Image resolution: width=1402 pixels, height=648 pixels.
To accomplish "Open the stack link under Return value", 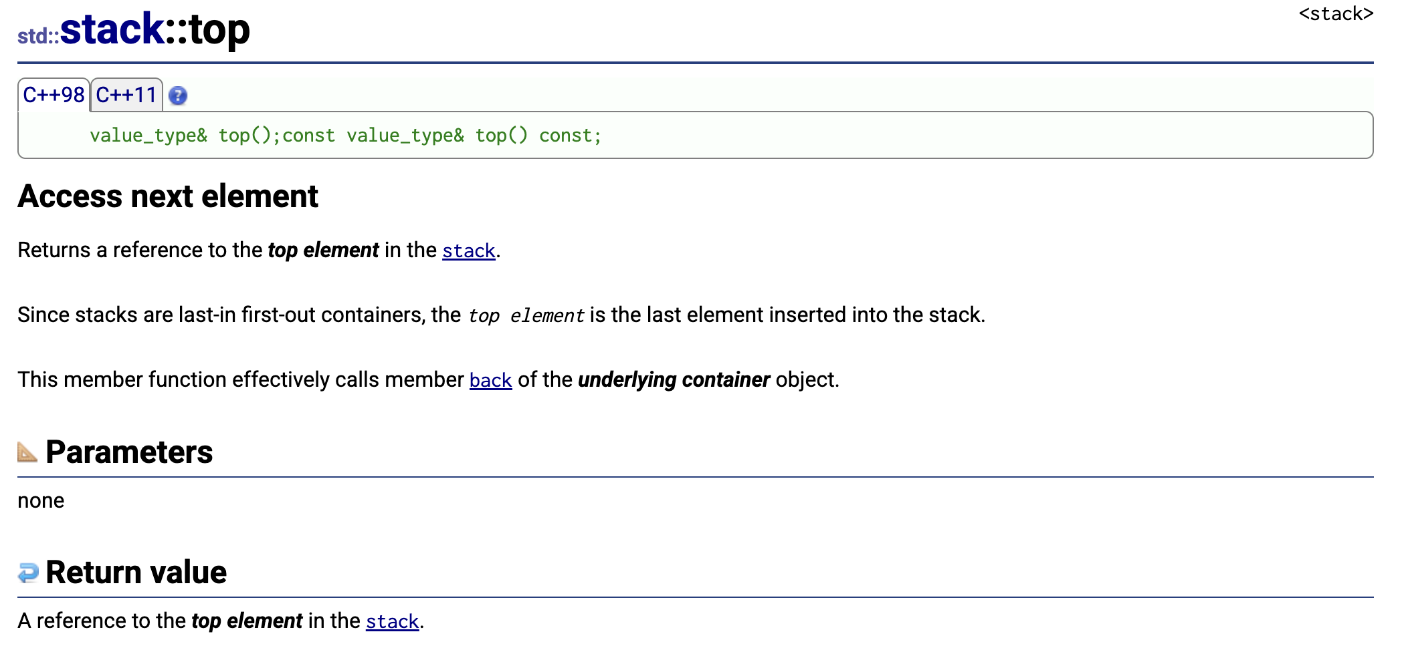I will click(x=392, y=621).
